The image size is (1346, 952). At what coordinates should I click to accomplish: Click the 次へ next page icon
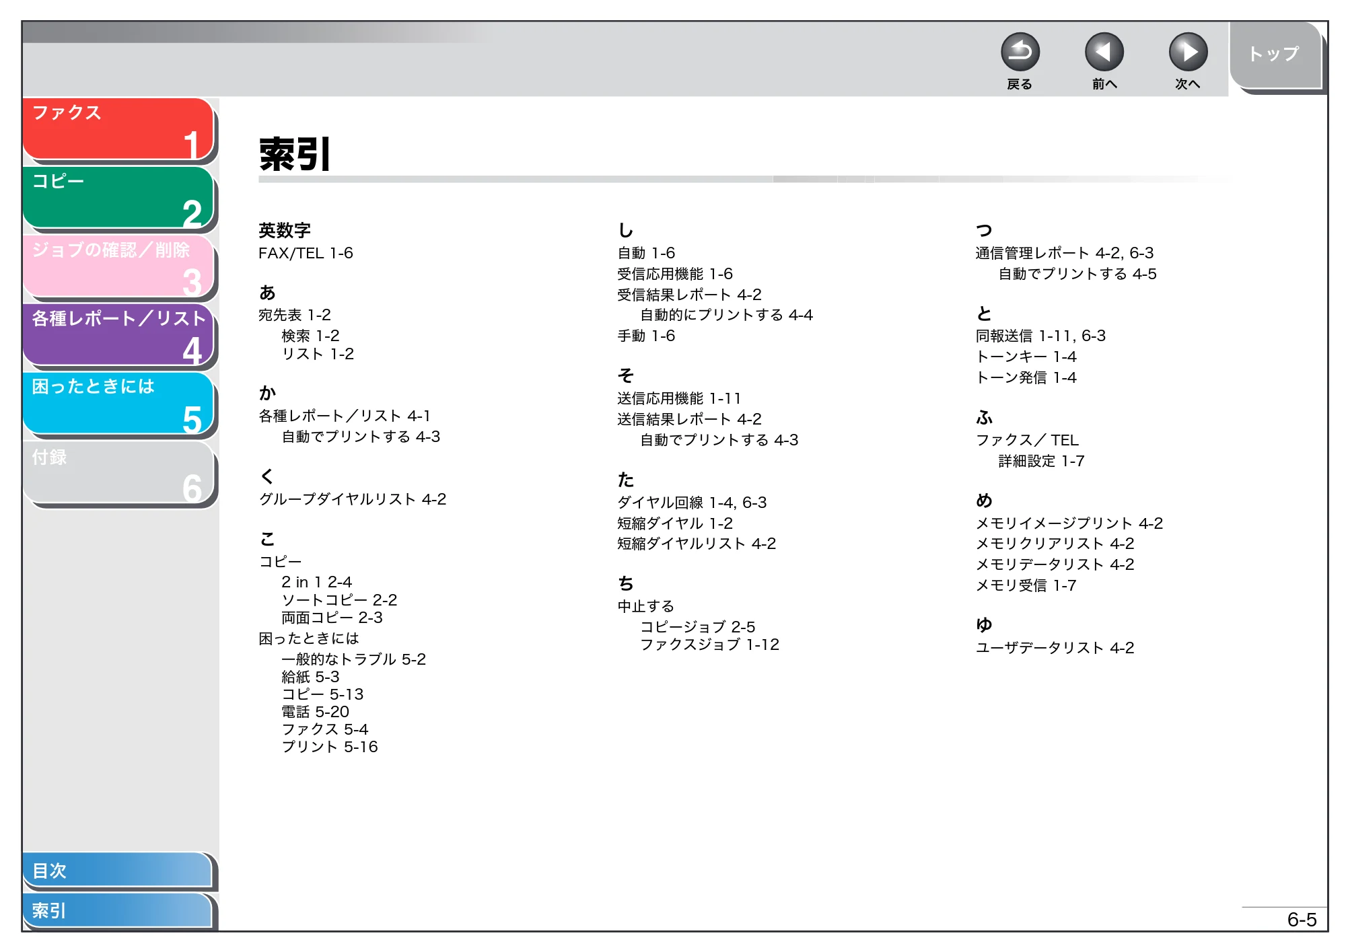(x=1188, y=52)
